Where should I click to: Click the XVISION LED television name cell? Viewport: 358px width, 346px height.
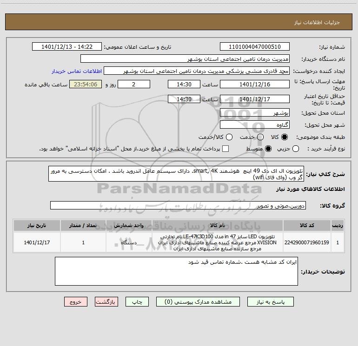218,242
